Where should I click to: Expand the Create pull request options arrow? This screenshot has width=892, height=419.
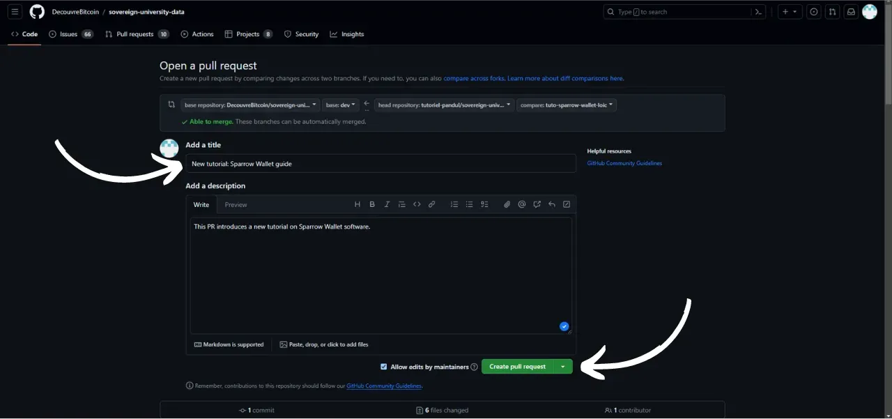562,367
